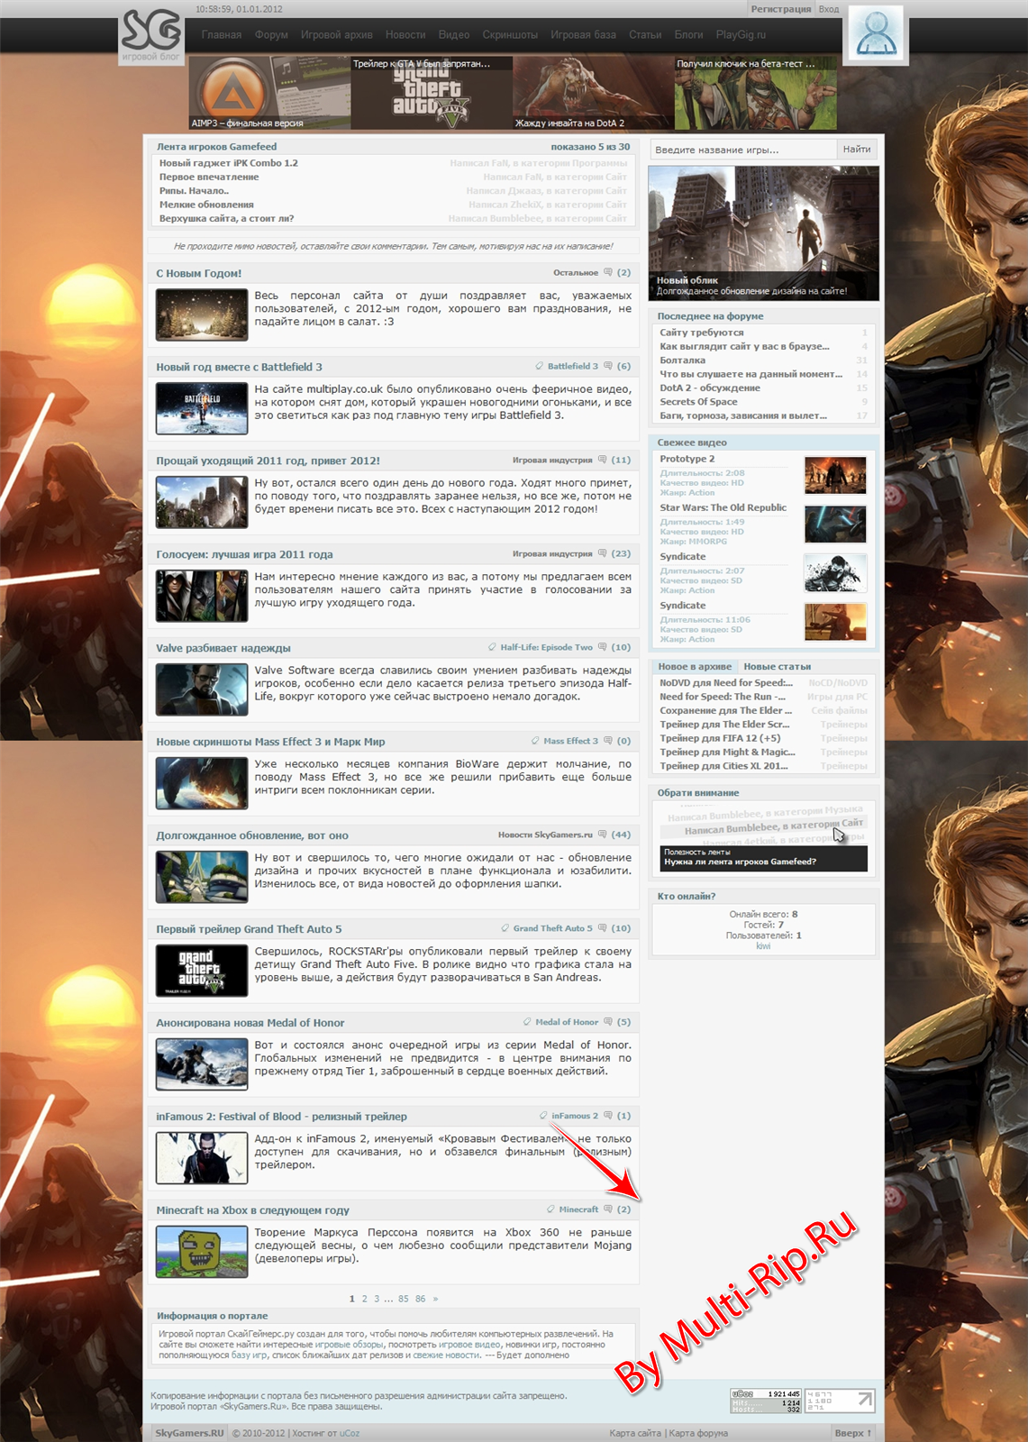
Task: Open the GTA V trailer banner thumbnail
Action: click(432, 93)
